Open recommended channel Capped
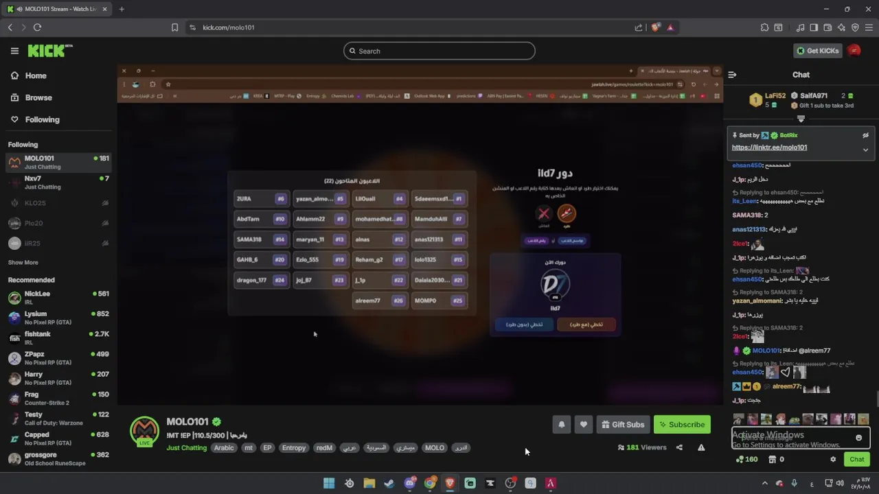 pyautogui.click(x=58, y=438)
